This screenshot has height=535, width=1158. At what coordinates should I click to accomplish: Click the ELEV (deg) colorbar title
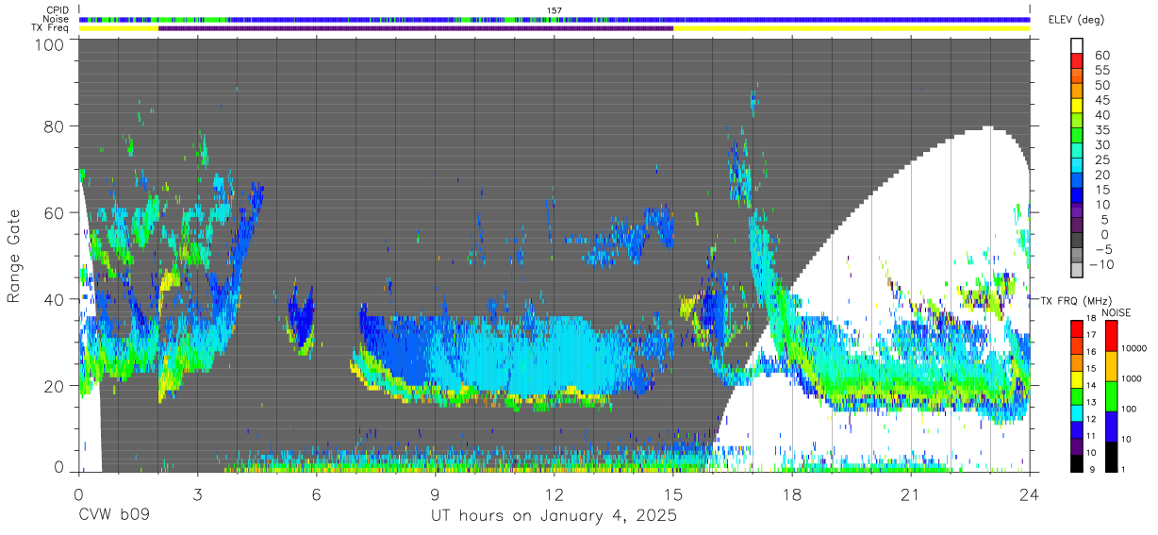click(1075, 20)
